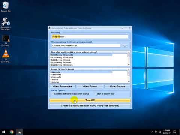Open Video Format settings

90,86
